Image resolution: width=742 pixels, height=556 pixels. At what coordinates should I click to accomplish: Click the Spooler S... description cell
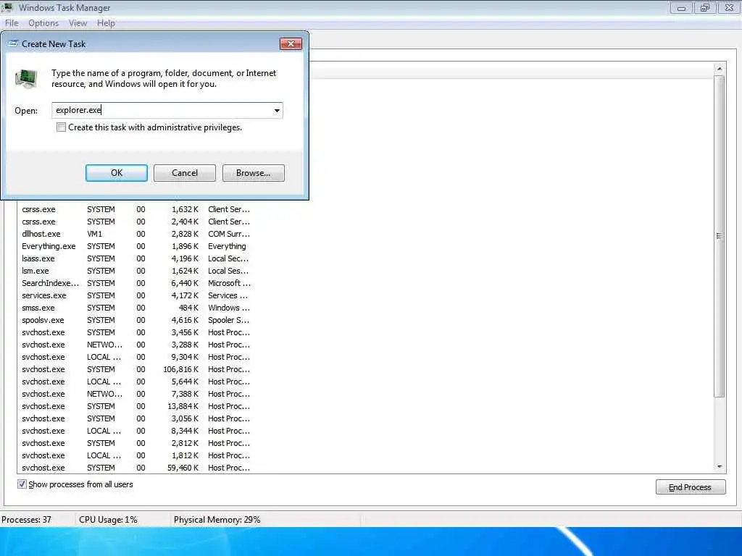(228, 320)
